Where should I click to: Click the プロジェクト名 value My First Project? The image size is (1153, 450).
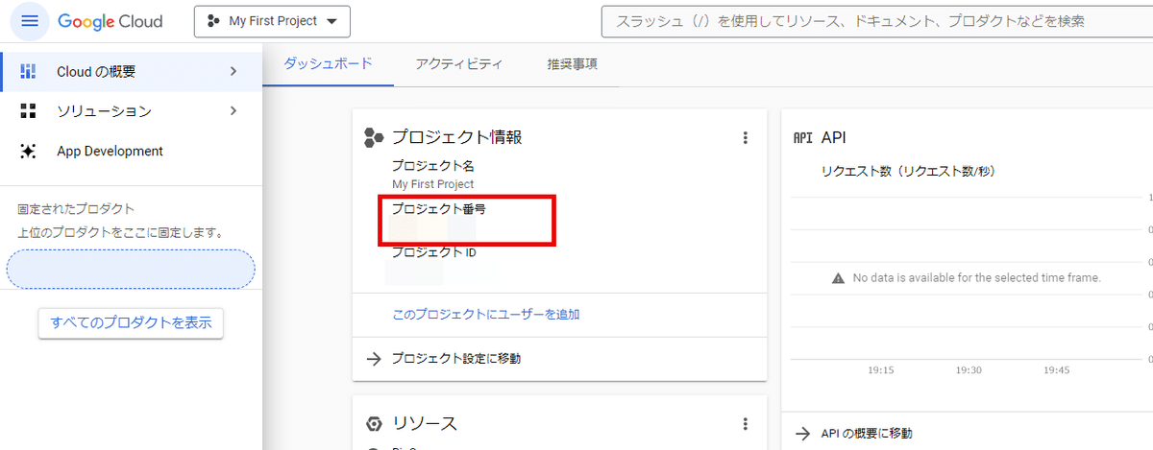[432, 183]
